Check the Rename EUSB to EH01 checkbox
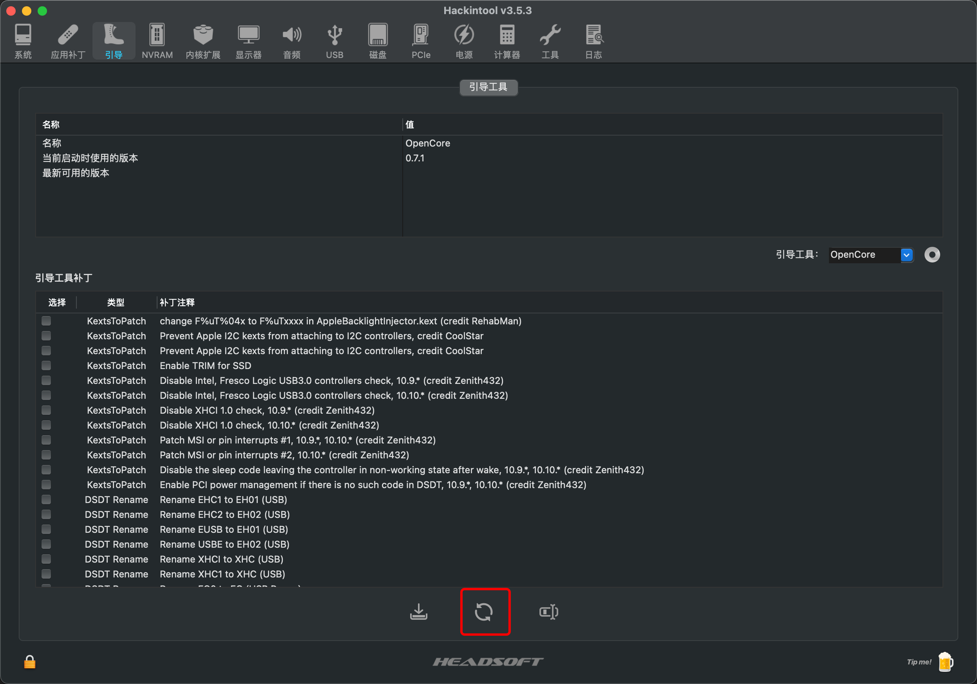Viewport: 977px width, 684px height. [46, 529]
